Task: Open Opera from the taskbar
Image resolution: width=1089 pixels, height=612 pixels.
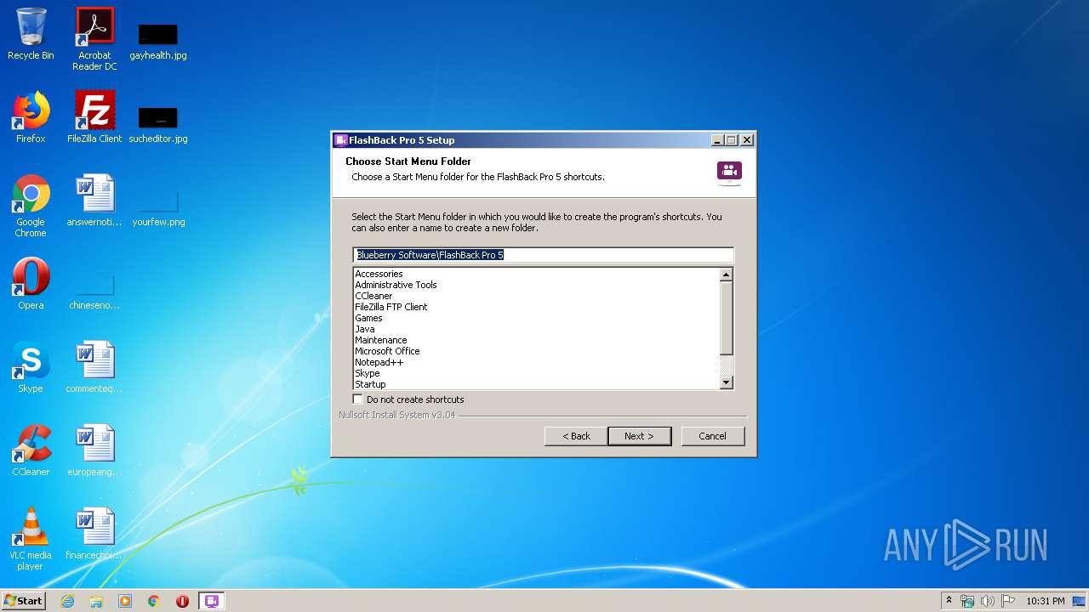Action: [x=182, y=601]
